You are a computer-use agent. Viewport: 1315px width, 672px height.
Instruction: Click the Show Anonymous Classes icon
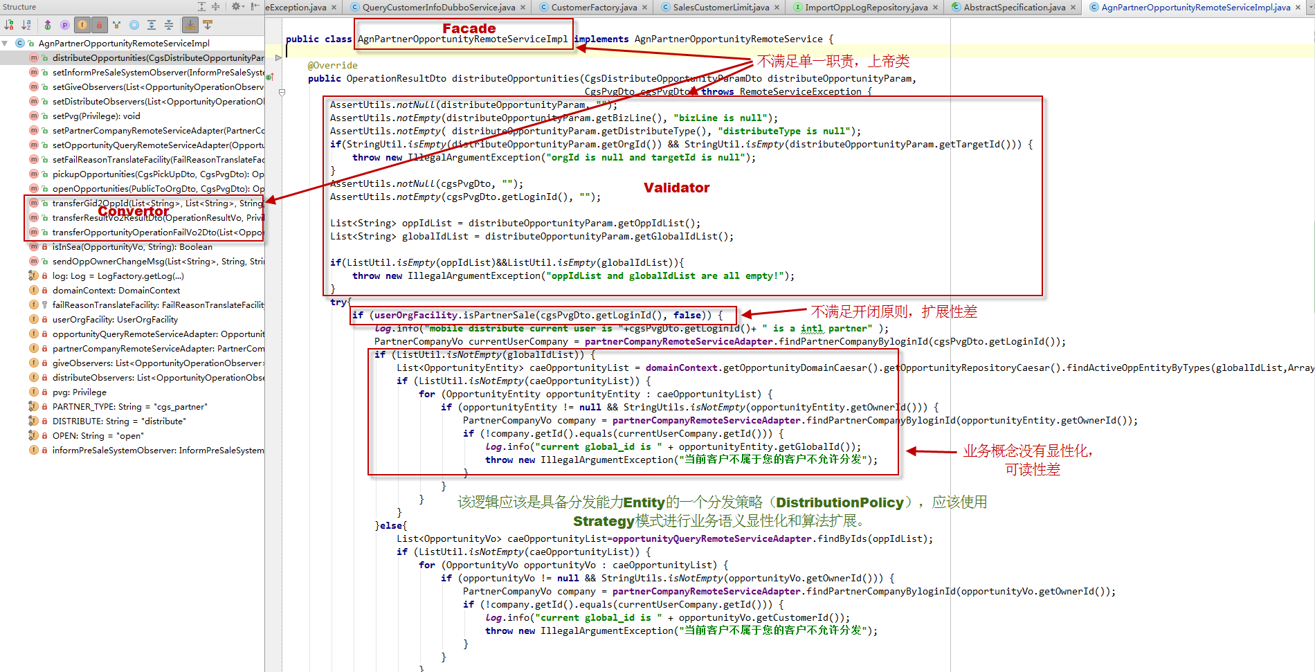point(116,25)
